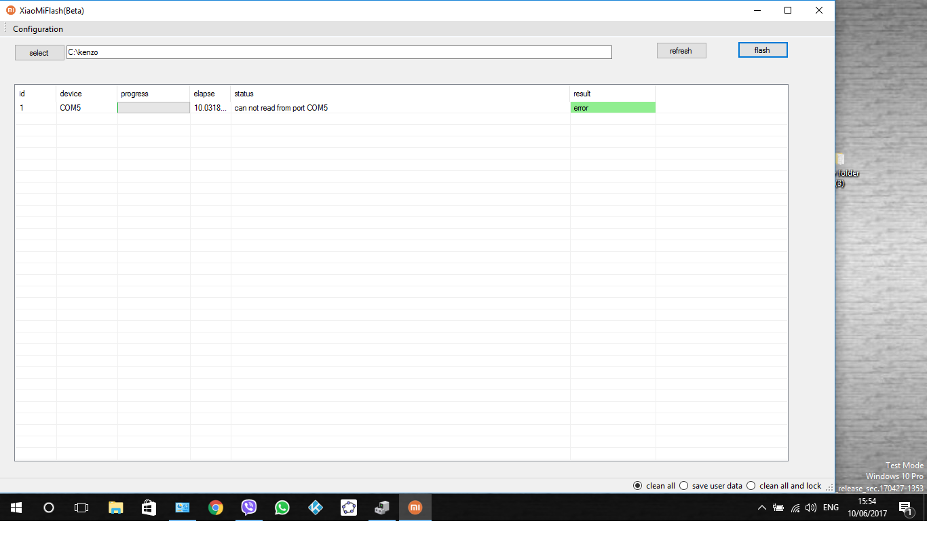Maximize the XiaoMiFlash window
The height and width of the screenshot is (551, 927).
pos(788,10)
